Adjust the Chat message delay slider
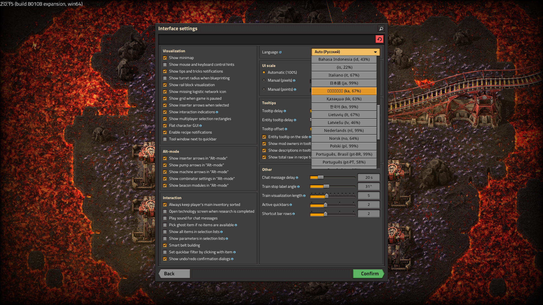This screenshot has width=543, height=305. 333,177
